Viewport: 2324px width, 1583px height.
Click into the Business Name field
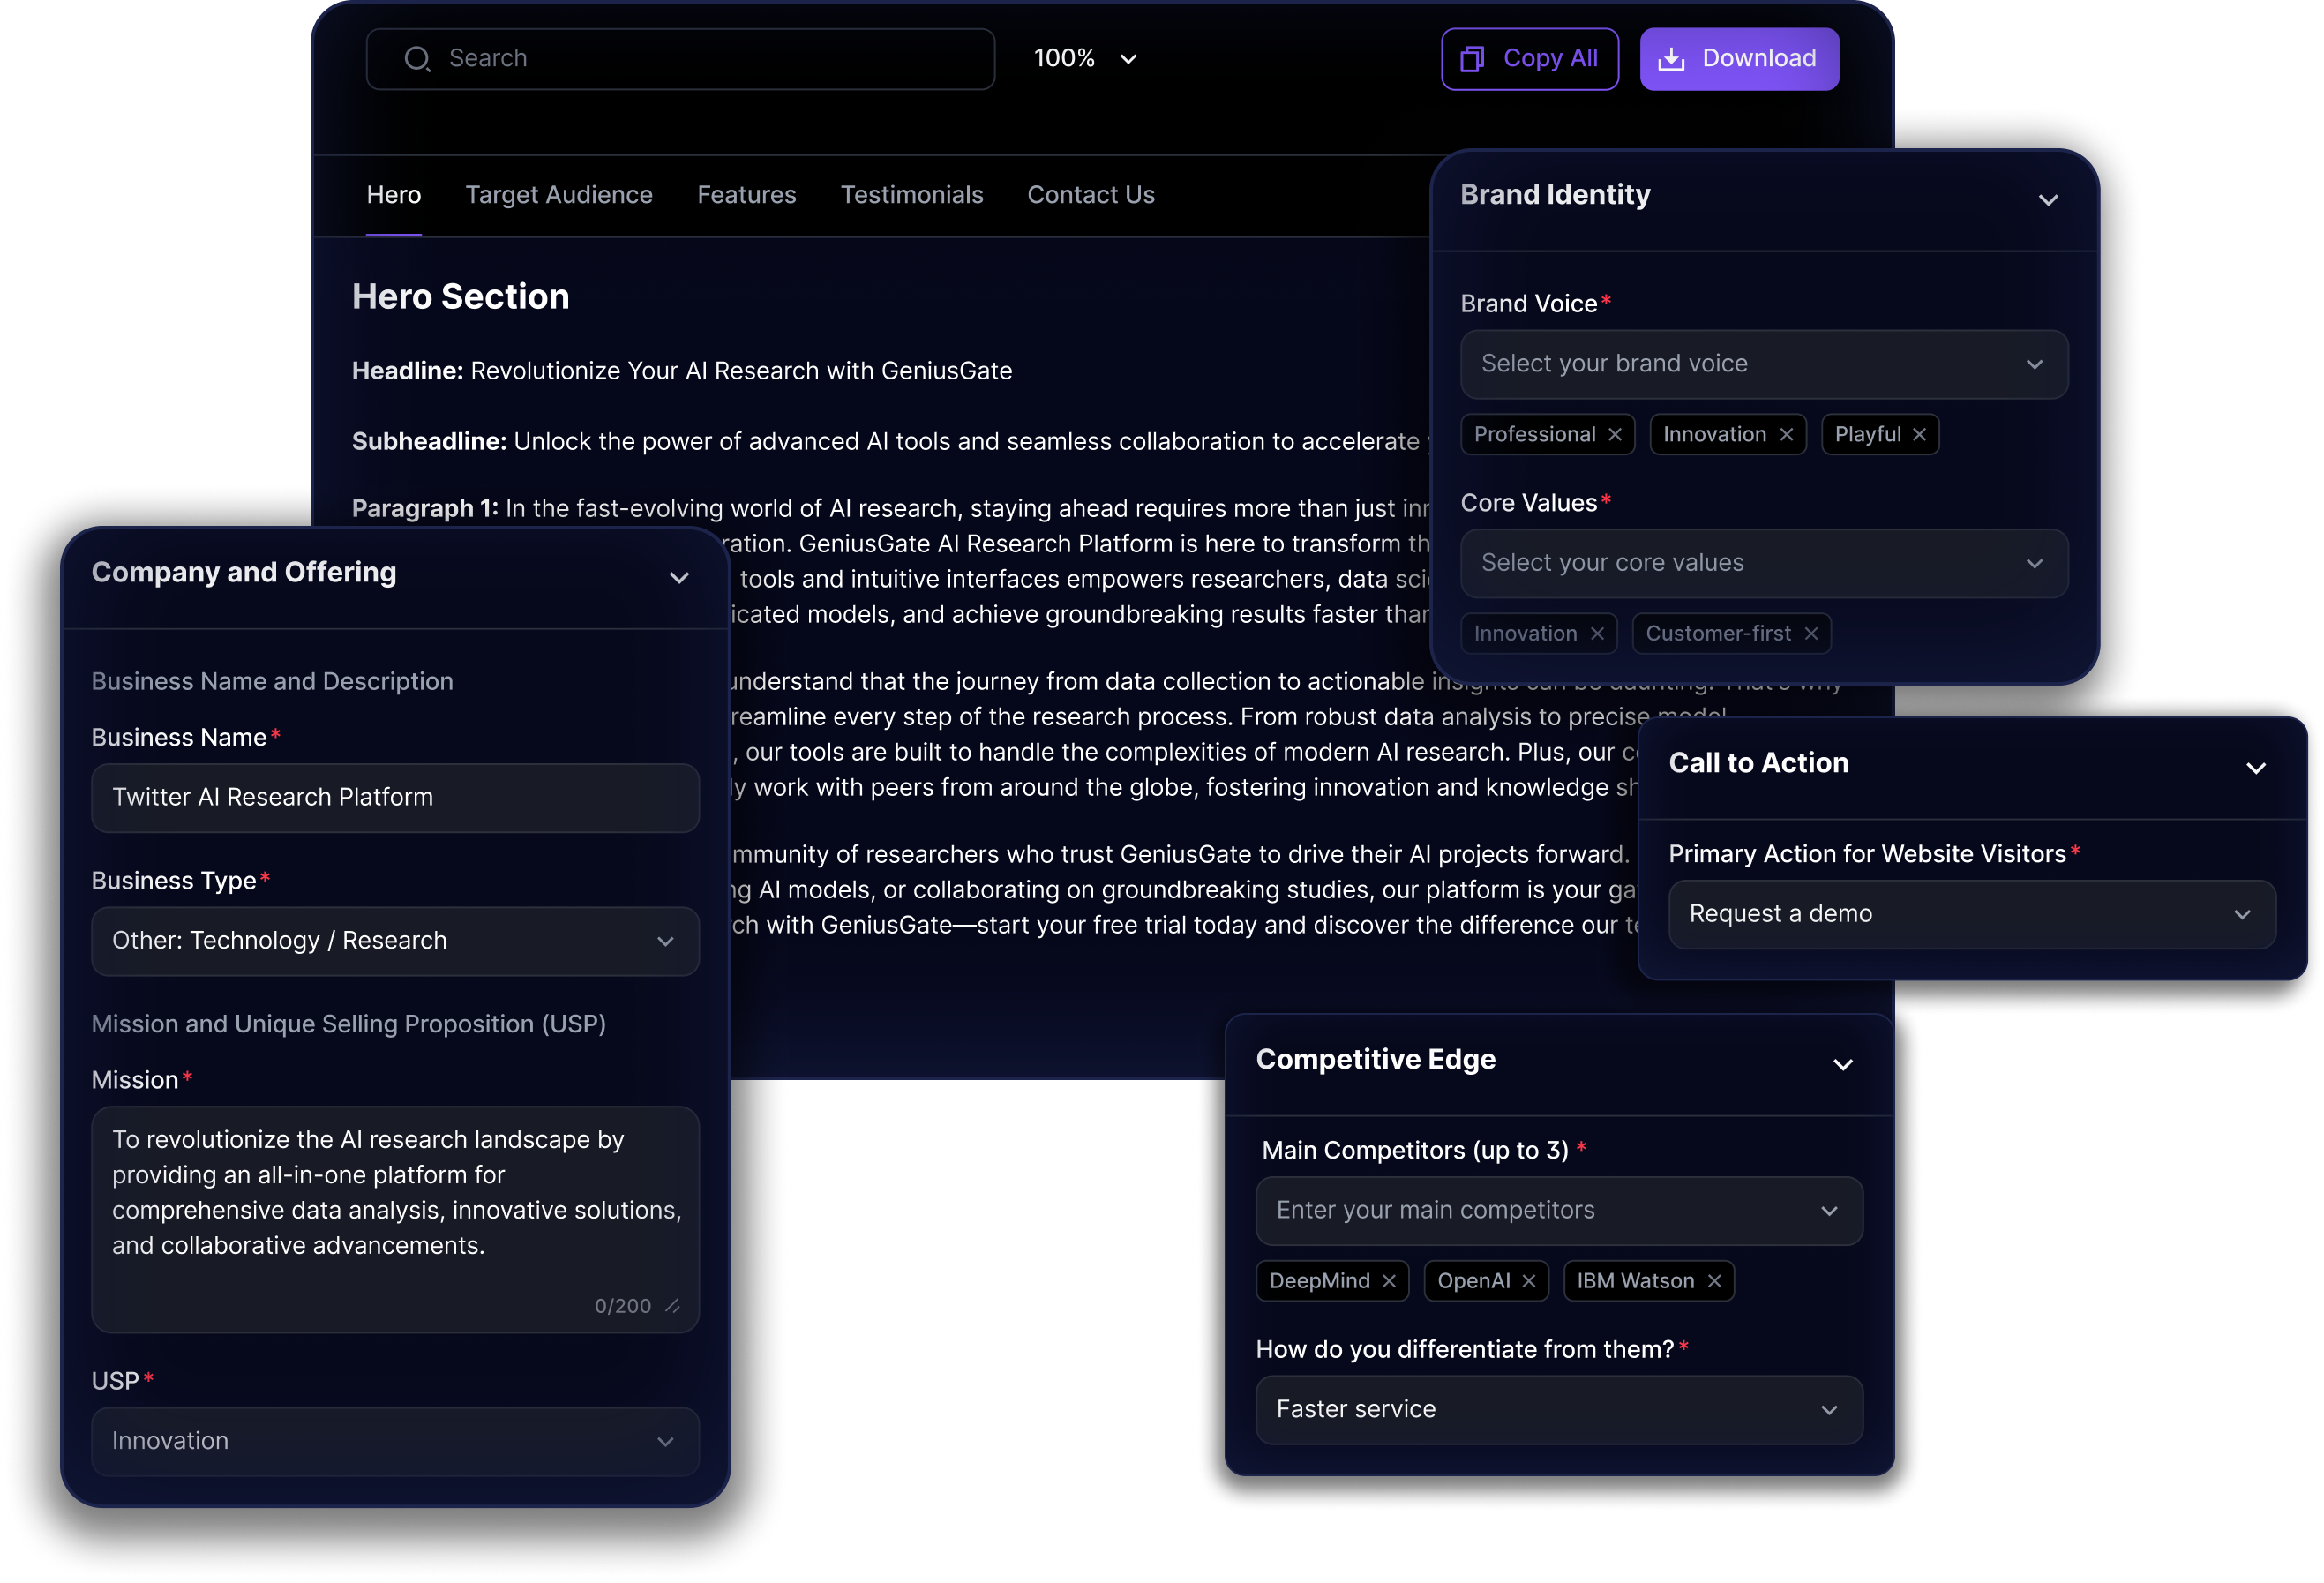pos(395,798)
